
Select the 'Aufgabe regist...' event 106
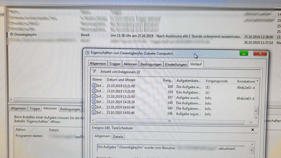point(173,114)
